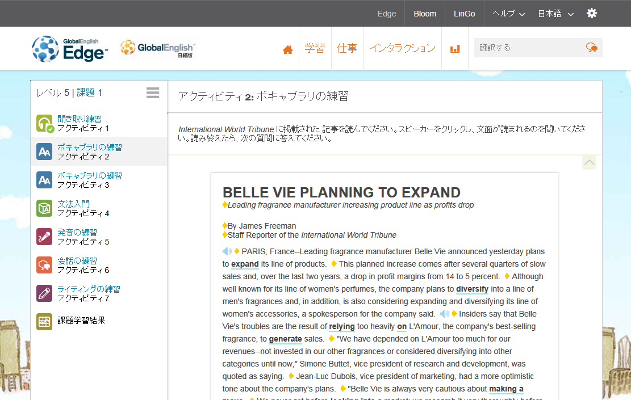Expand the ヘルプ dropdown menu

(x=509, y=14)
